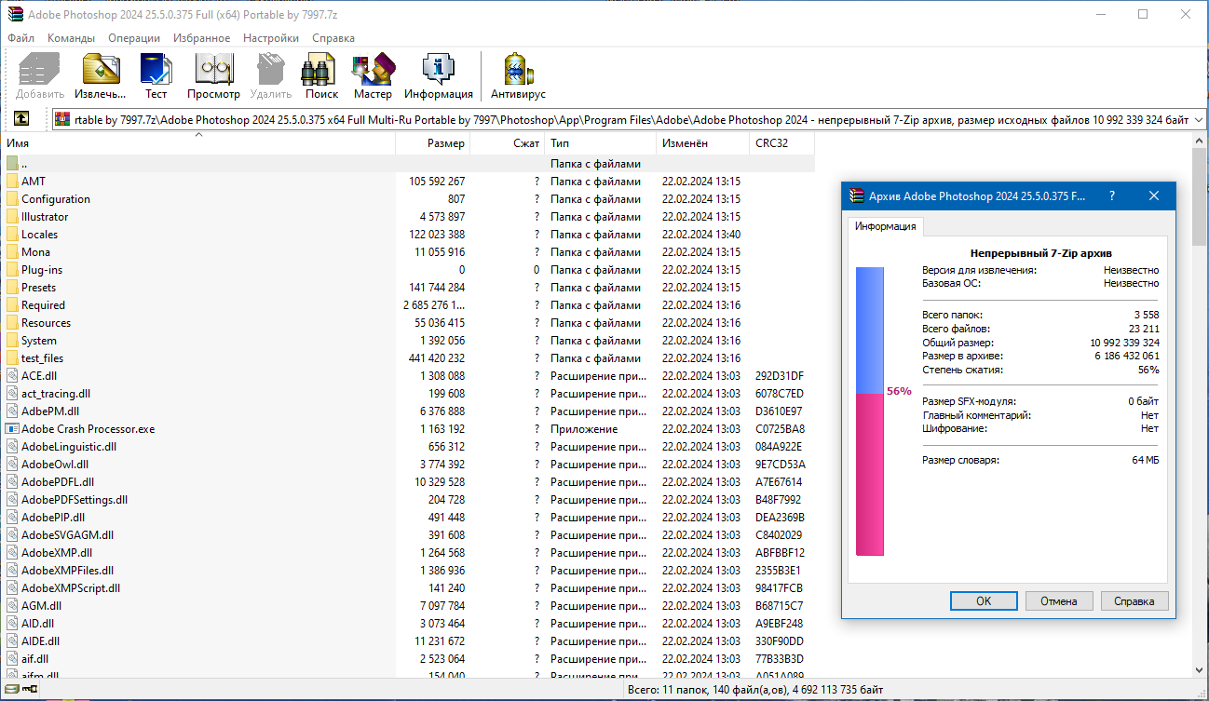The width and height of the screenshot is (1209, 701).
Task: Select the test_files folder
Action: click(x=51, y=357)
